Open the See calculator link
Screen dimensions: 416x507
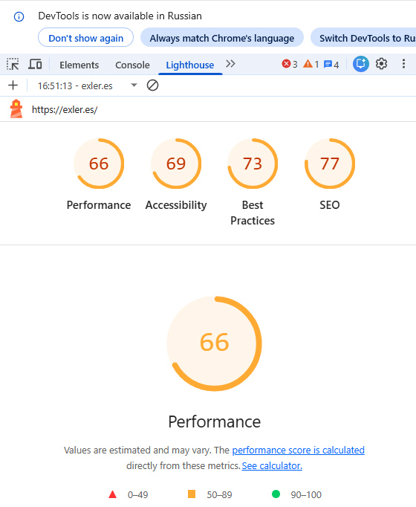(x=272, y=466)
